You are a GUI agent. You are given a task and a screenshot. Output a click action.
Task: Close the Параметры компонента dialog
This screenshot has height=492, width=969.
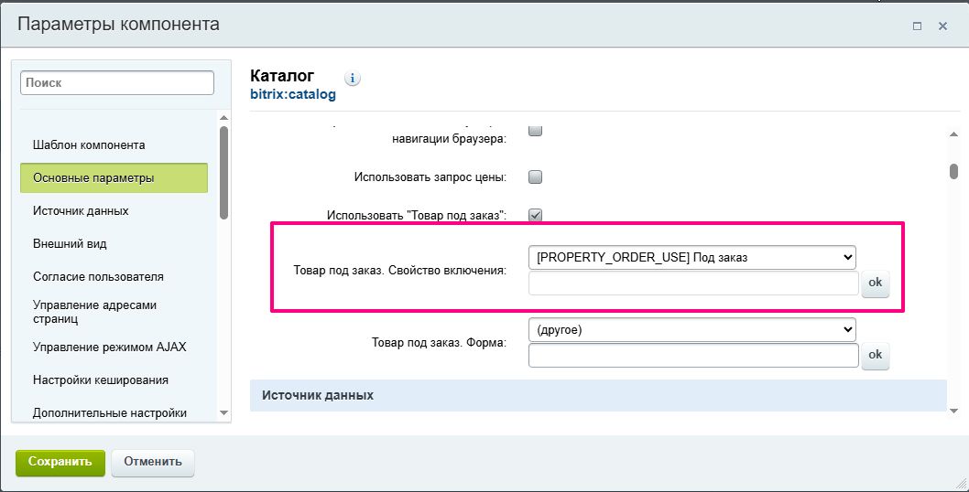click(x=942, y=27)
